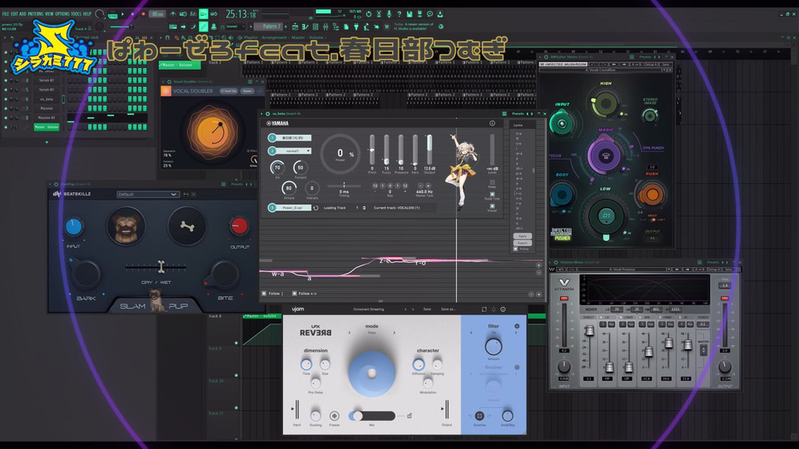Open the EDIT menu
Screen dimensions: 799x449
14,14
